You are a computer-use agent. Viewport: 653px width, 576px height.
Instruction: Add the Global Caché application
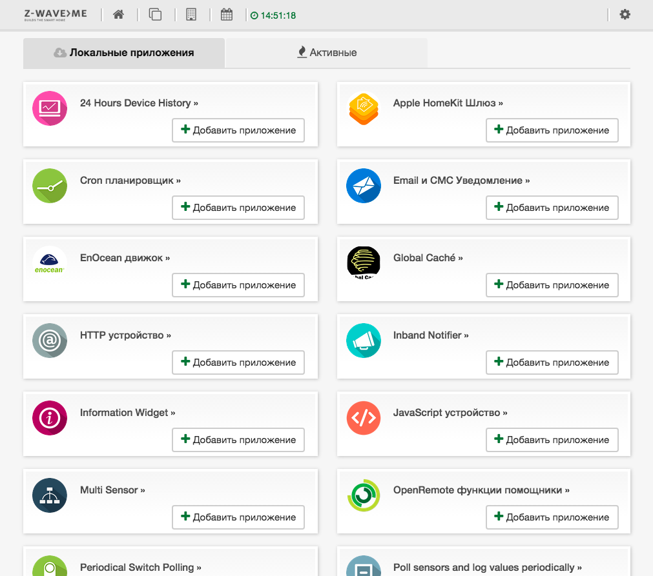click(x=552, y=285)
